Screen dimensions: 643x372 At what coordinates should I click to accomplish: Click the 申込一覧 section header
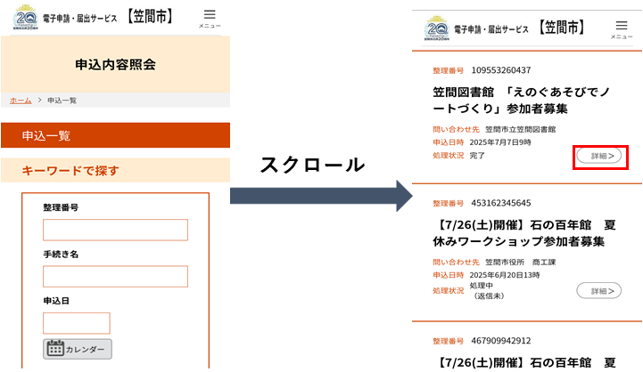click(115, 135)
